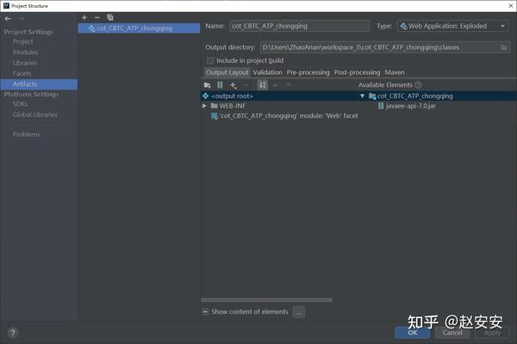
Task: Toggle sort elements by names and types
Action: (x=263, y=85)
